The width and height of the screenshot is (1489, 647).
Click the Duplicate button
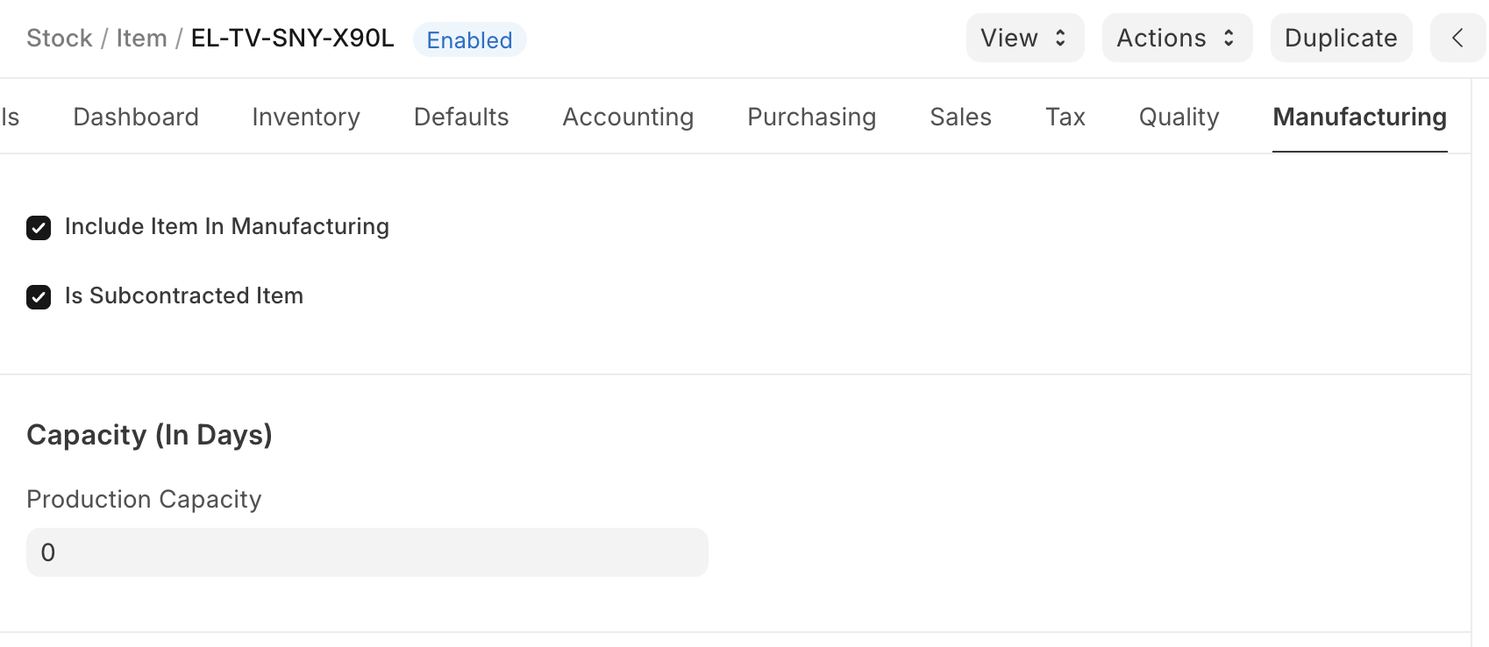(x=1341, y=38)
